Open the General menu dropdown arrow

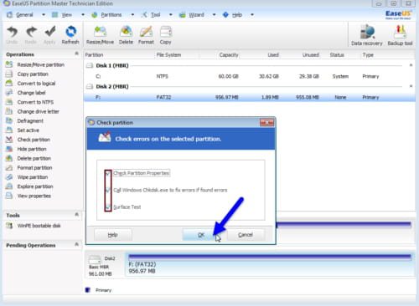pos(44,15)
